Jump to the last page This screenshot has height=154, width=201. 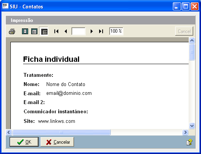pyautogui.click(x=101, y=31)
